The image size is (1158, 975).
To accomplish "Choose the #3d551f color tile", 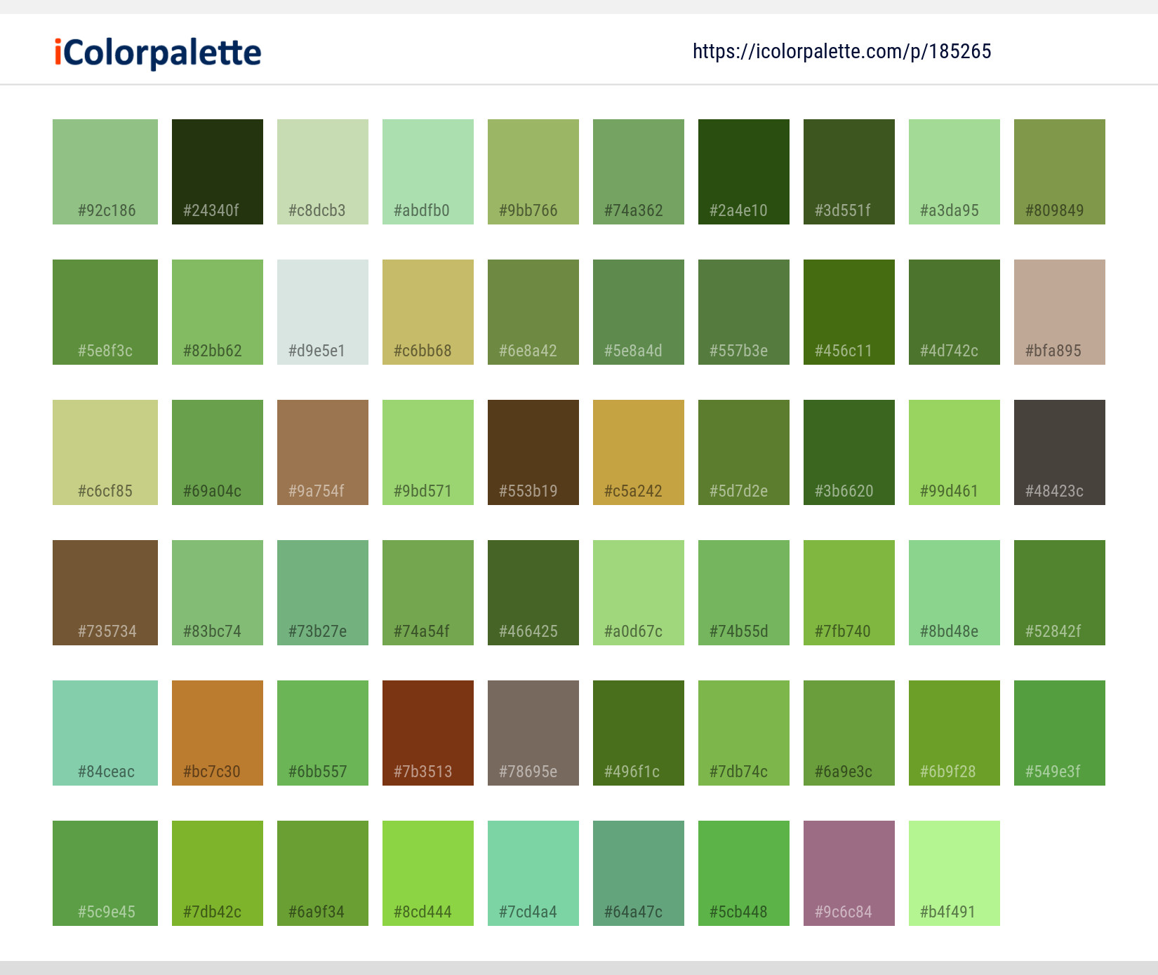I will [x=849, y=172].
